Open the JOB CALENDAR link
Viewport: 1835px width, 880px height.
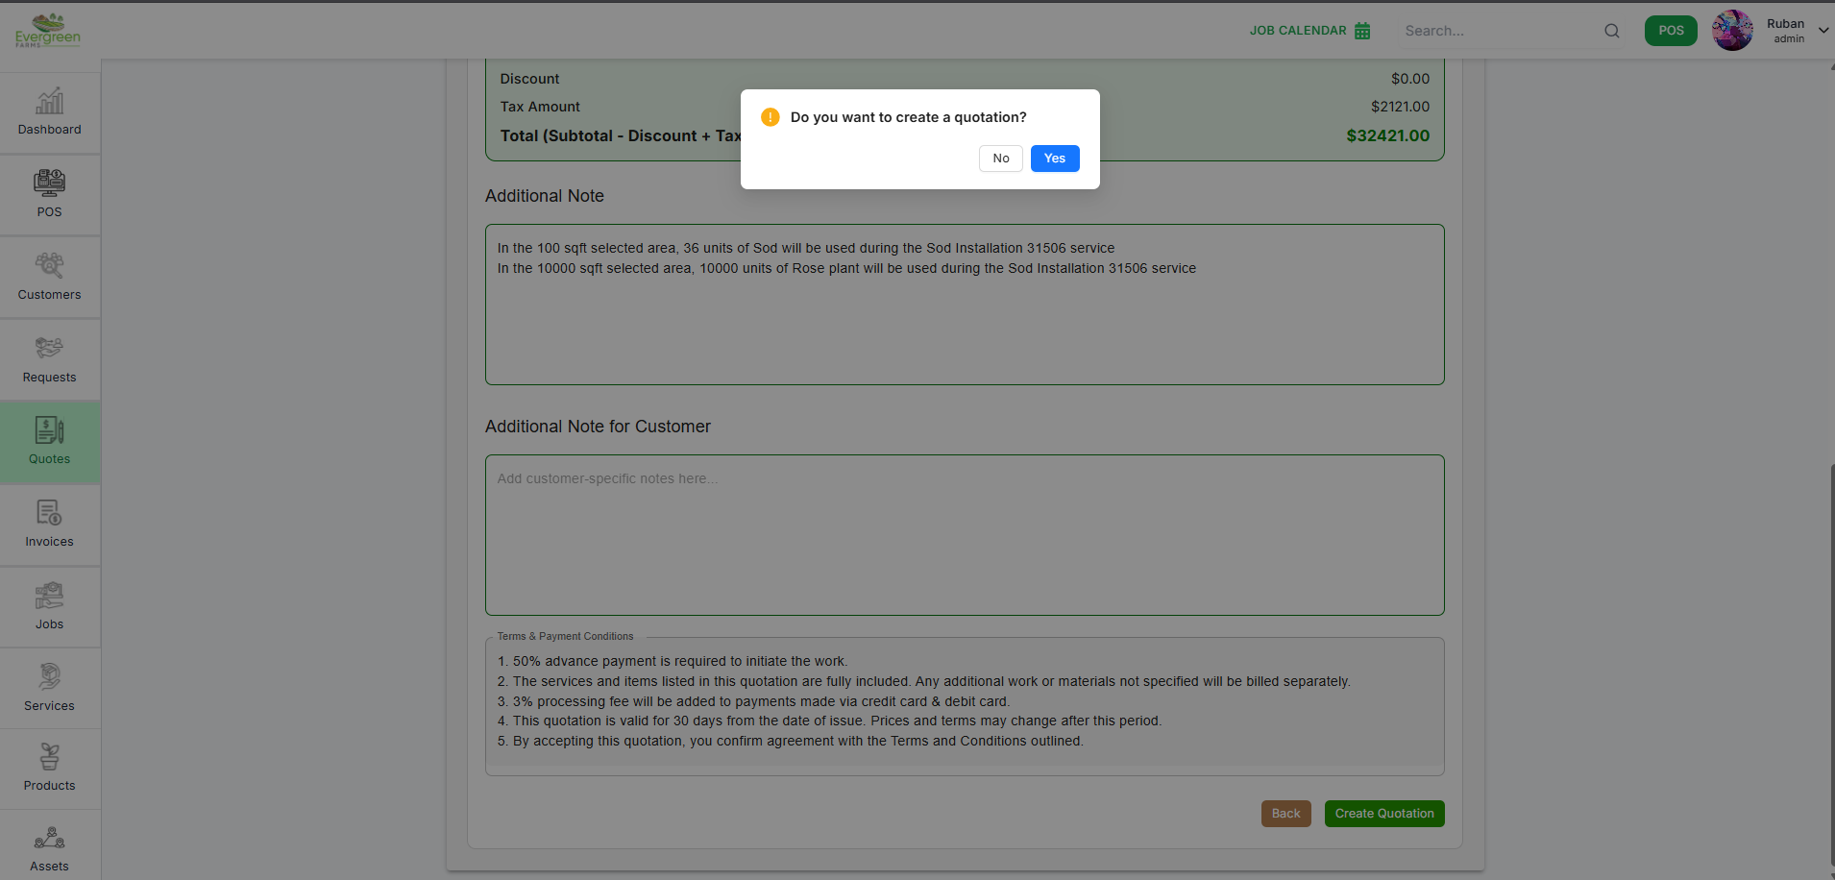[1298, 31]
